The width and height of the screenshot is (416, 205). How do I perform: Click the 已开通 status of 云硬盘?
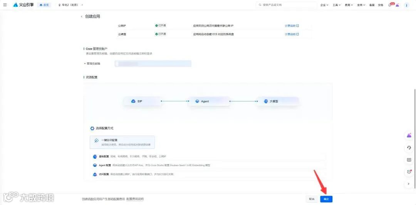tap(161, 34)
